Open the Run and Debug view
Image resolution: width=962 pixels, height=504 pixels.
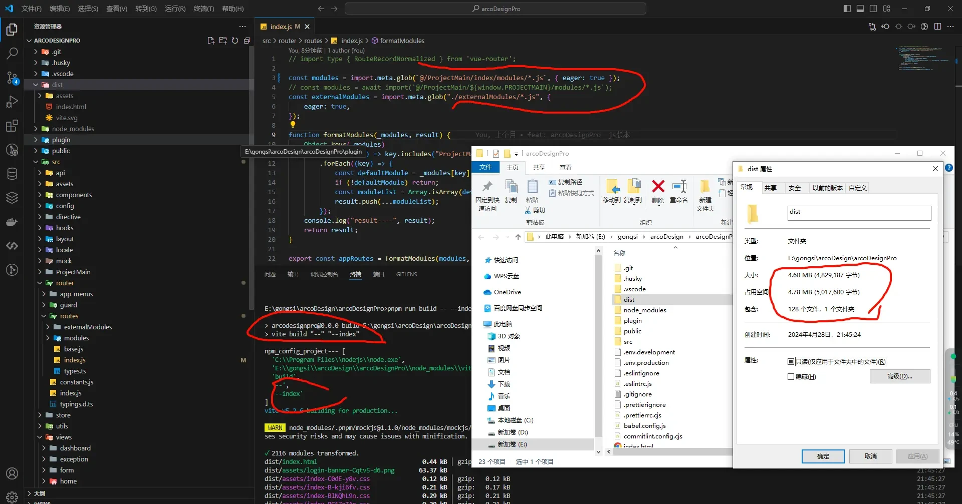point(12,102)
